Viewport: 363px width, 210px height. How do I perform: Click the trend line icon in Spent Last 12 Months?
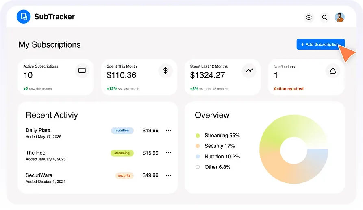[x=249, y=70]
